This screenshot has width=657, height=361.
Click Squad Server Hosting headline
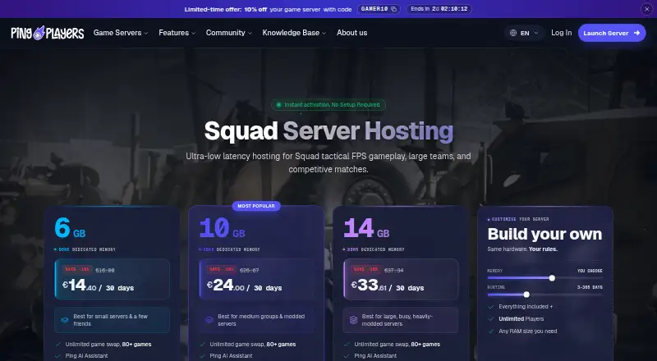click(x=328, y=130)
